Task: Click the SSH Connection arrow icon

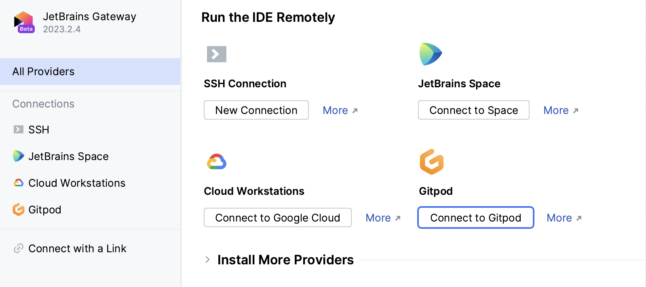Action: 217,54
